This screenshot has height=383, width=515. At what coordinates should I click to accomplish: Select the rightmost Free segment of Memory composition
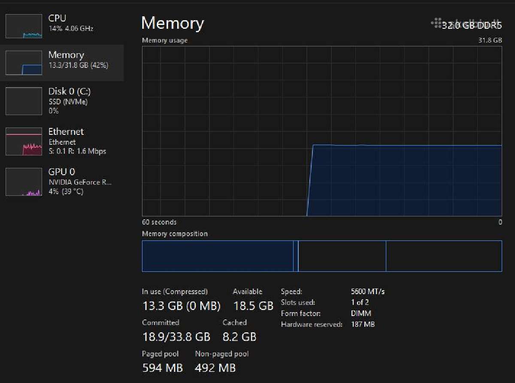(x=444, y=256)
